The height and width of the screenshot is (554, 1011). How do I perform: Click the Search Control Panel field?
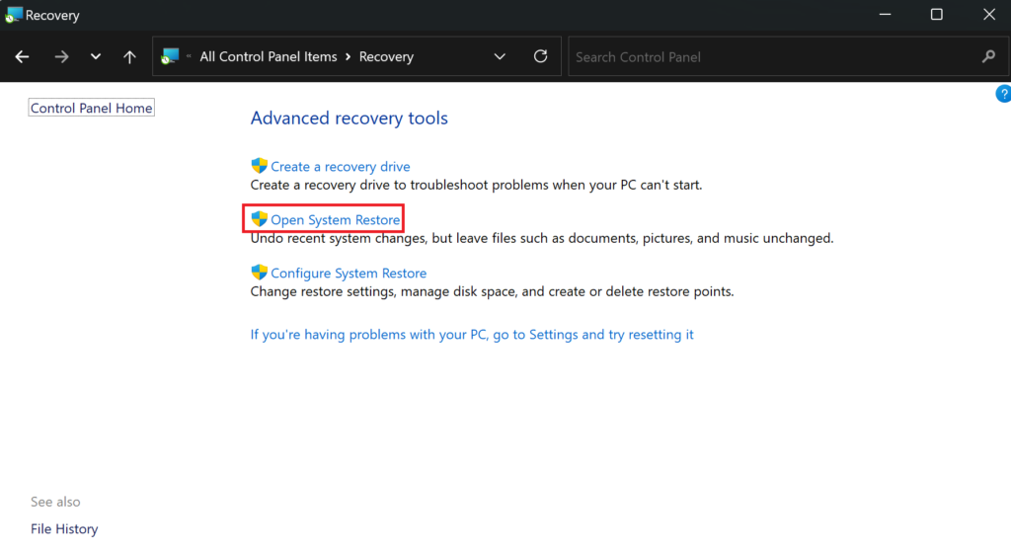click(770, 57)
